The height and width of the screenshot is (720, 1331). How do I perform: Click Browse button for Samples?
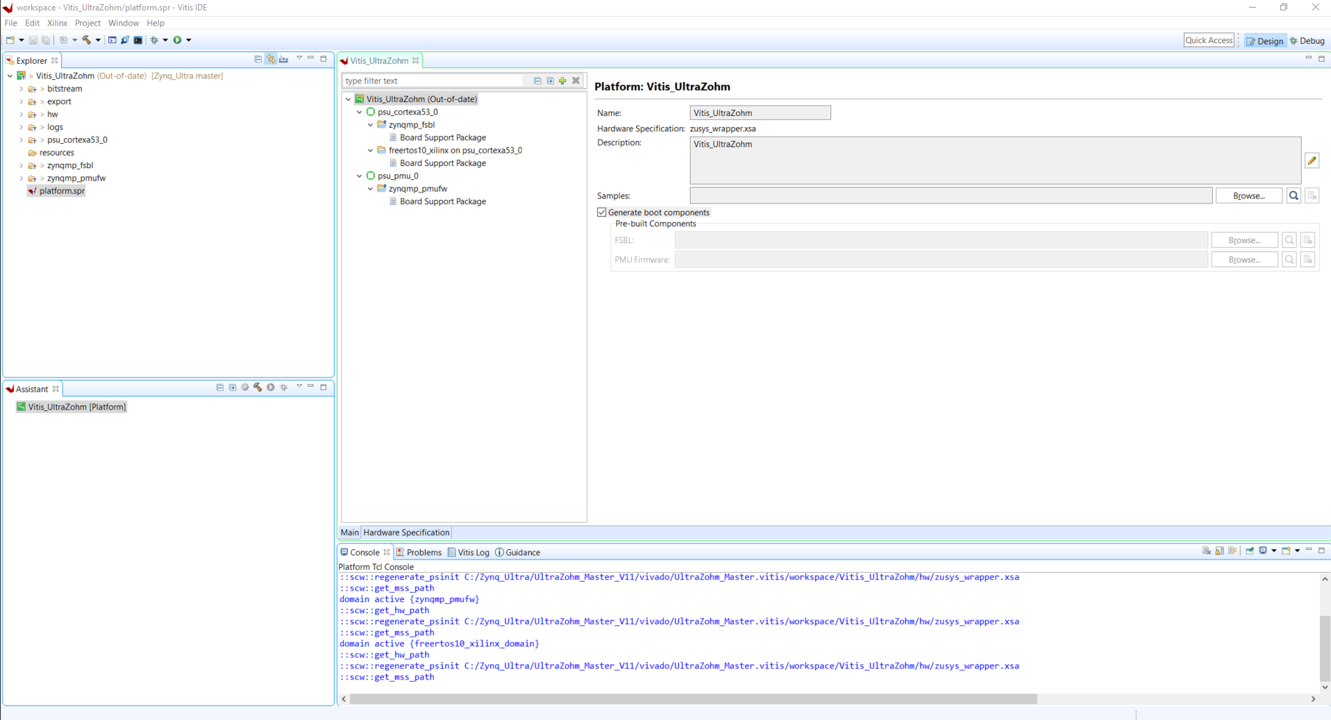pyautogui.click(x=1248, y=196)
